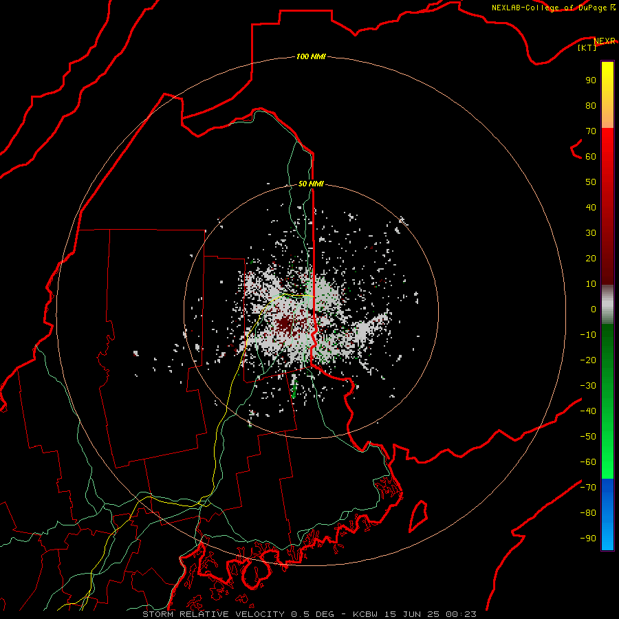Click the [KT] units label

[x=587, y=47]
